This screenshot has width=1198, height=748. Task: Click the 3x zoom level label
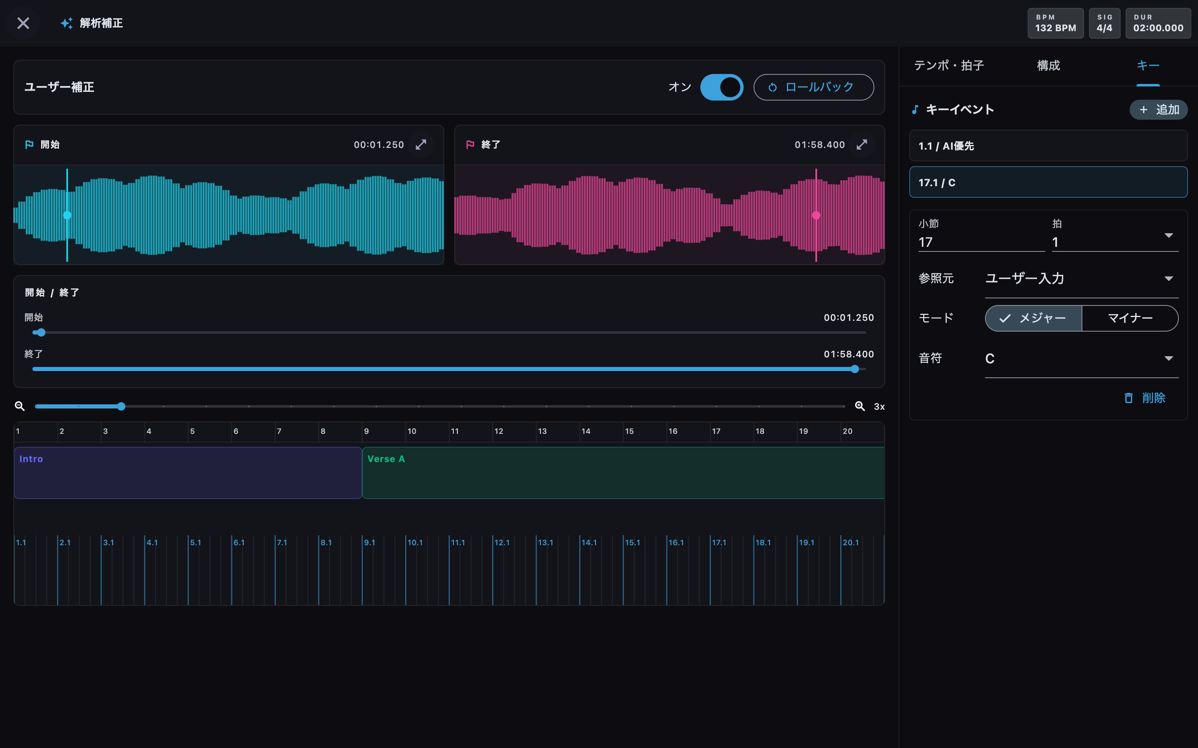pos(879,407)
